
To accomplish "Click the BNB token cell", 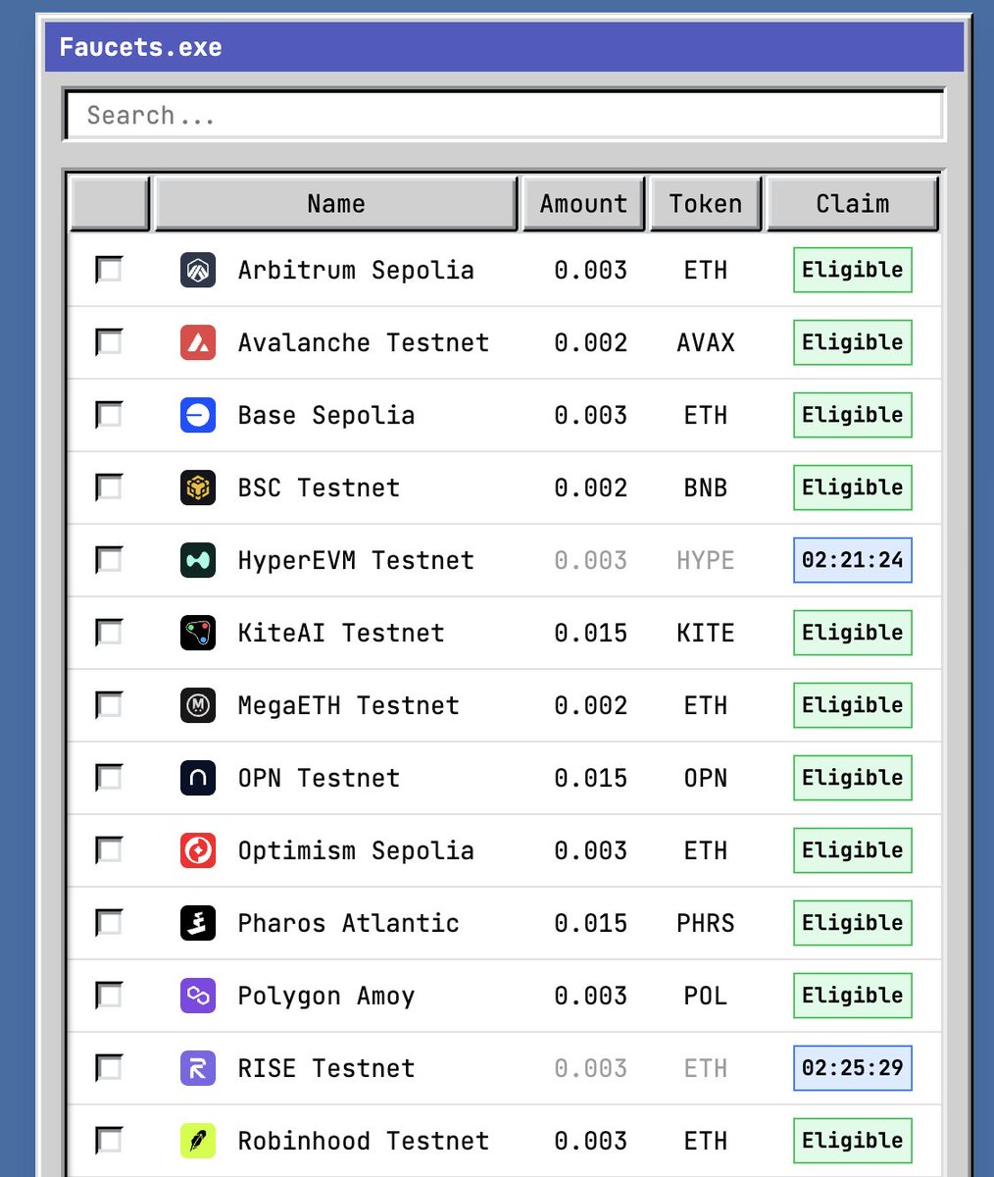I will tap(706, 487).
